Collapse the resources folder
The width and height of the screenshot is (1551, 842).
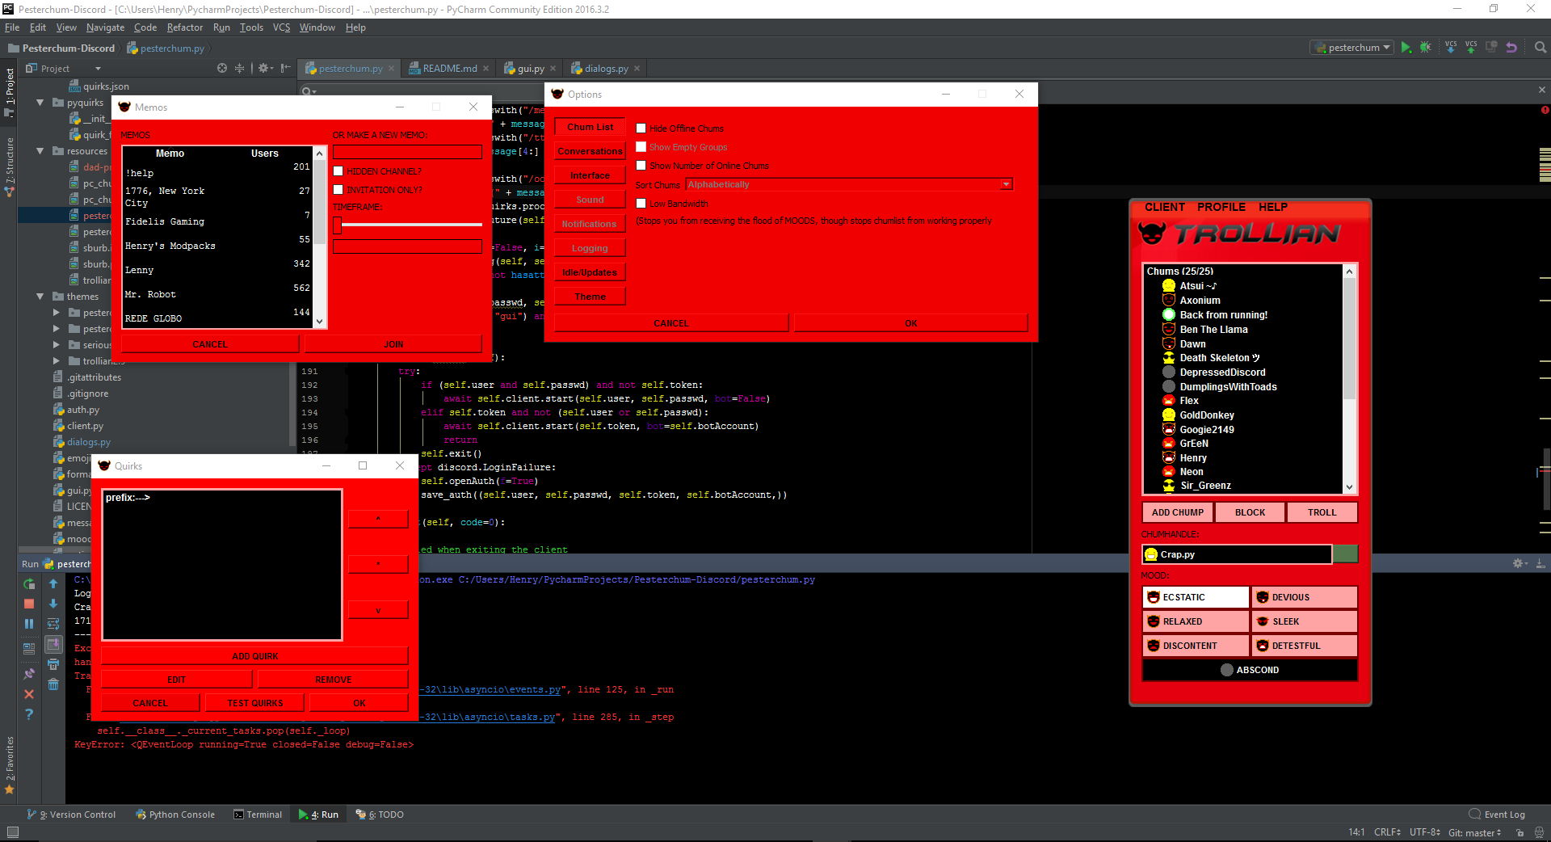40,151
